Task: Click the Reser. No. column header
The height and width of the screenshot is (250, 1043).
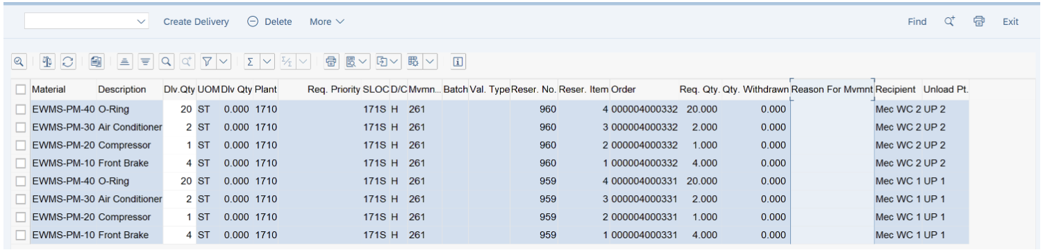Action: pos(533,89)
